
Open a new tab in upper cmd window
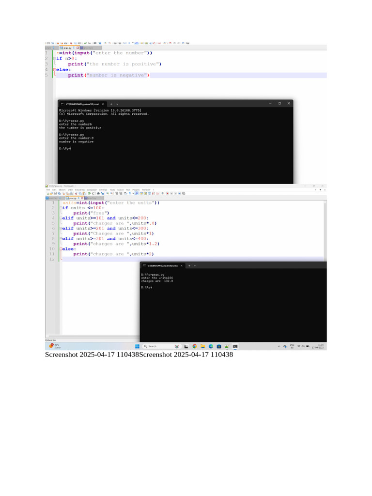pyautogui.click(x=111, y=104)
